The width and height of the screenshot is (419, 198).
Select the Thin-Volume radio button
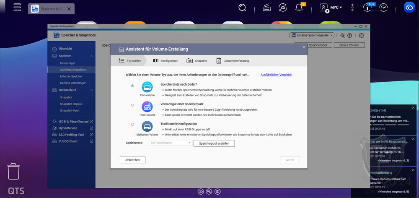[132, 86]
